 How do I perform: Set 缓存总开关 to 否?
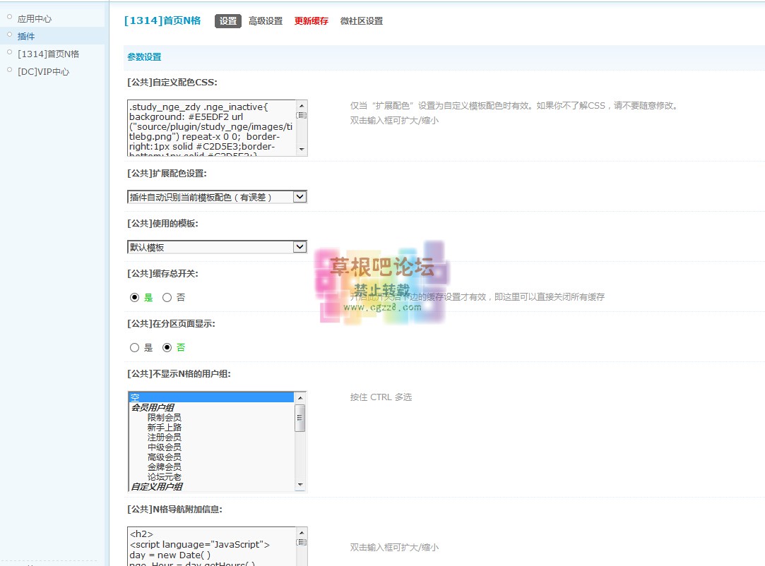tap(167, 298)
